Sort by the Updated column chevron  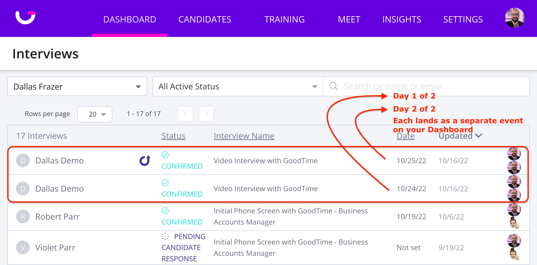(478, 136)
